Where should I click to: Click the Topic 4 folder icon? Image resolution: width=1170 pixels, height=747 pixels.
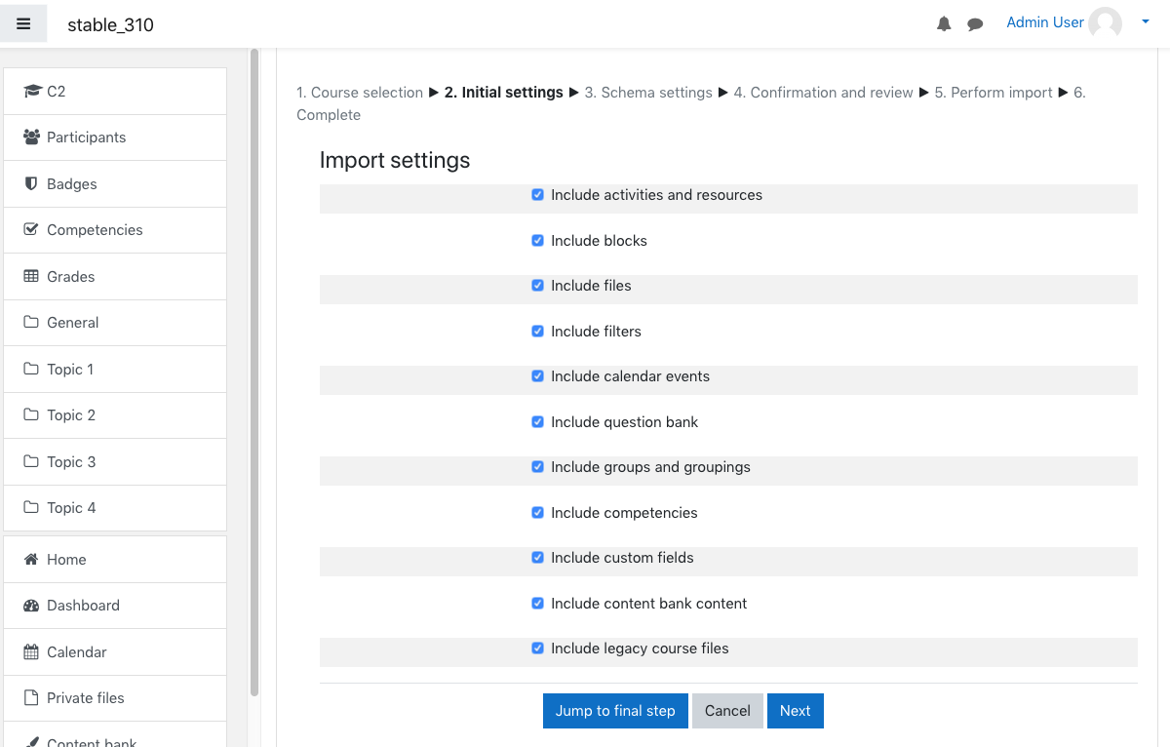coord(31,508)
